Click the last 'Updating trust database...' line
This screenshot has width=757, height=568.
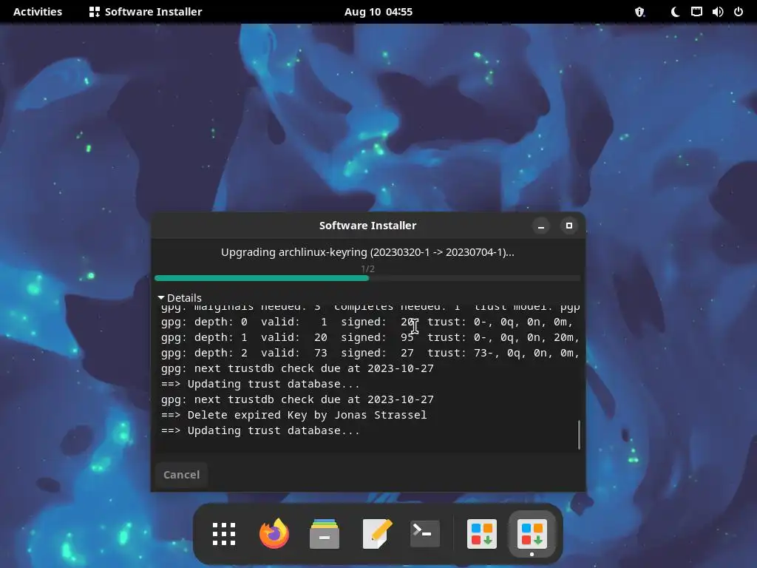click(x=260, y=430)
